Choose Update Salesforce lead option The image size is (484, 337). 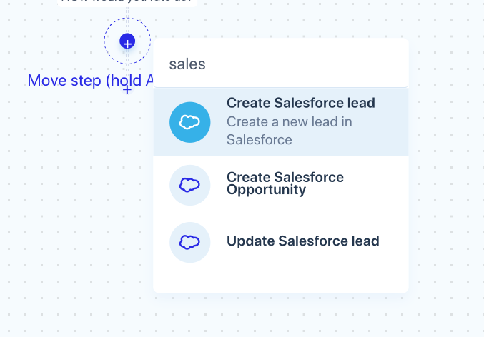(281, 242)
